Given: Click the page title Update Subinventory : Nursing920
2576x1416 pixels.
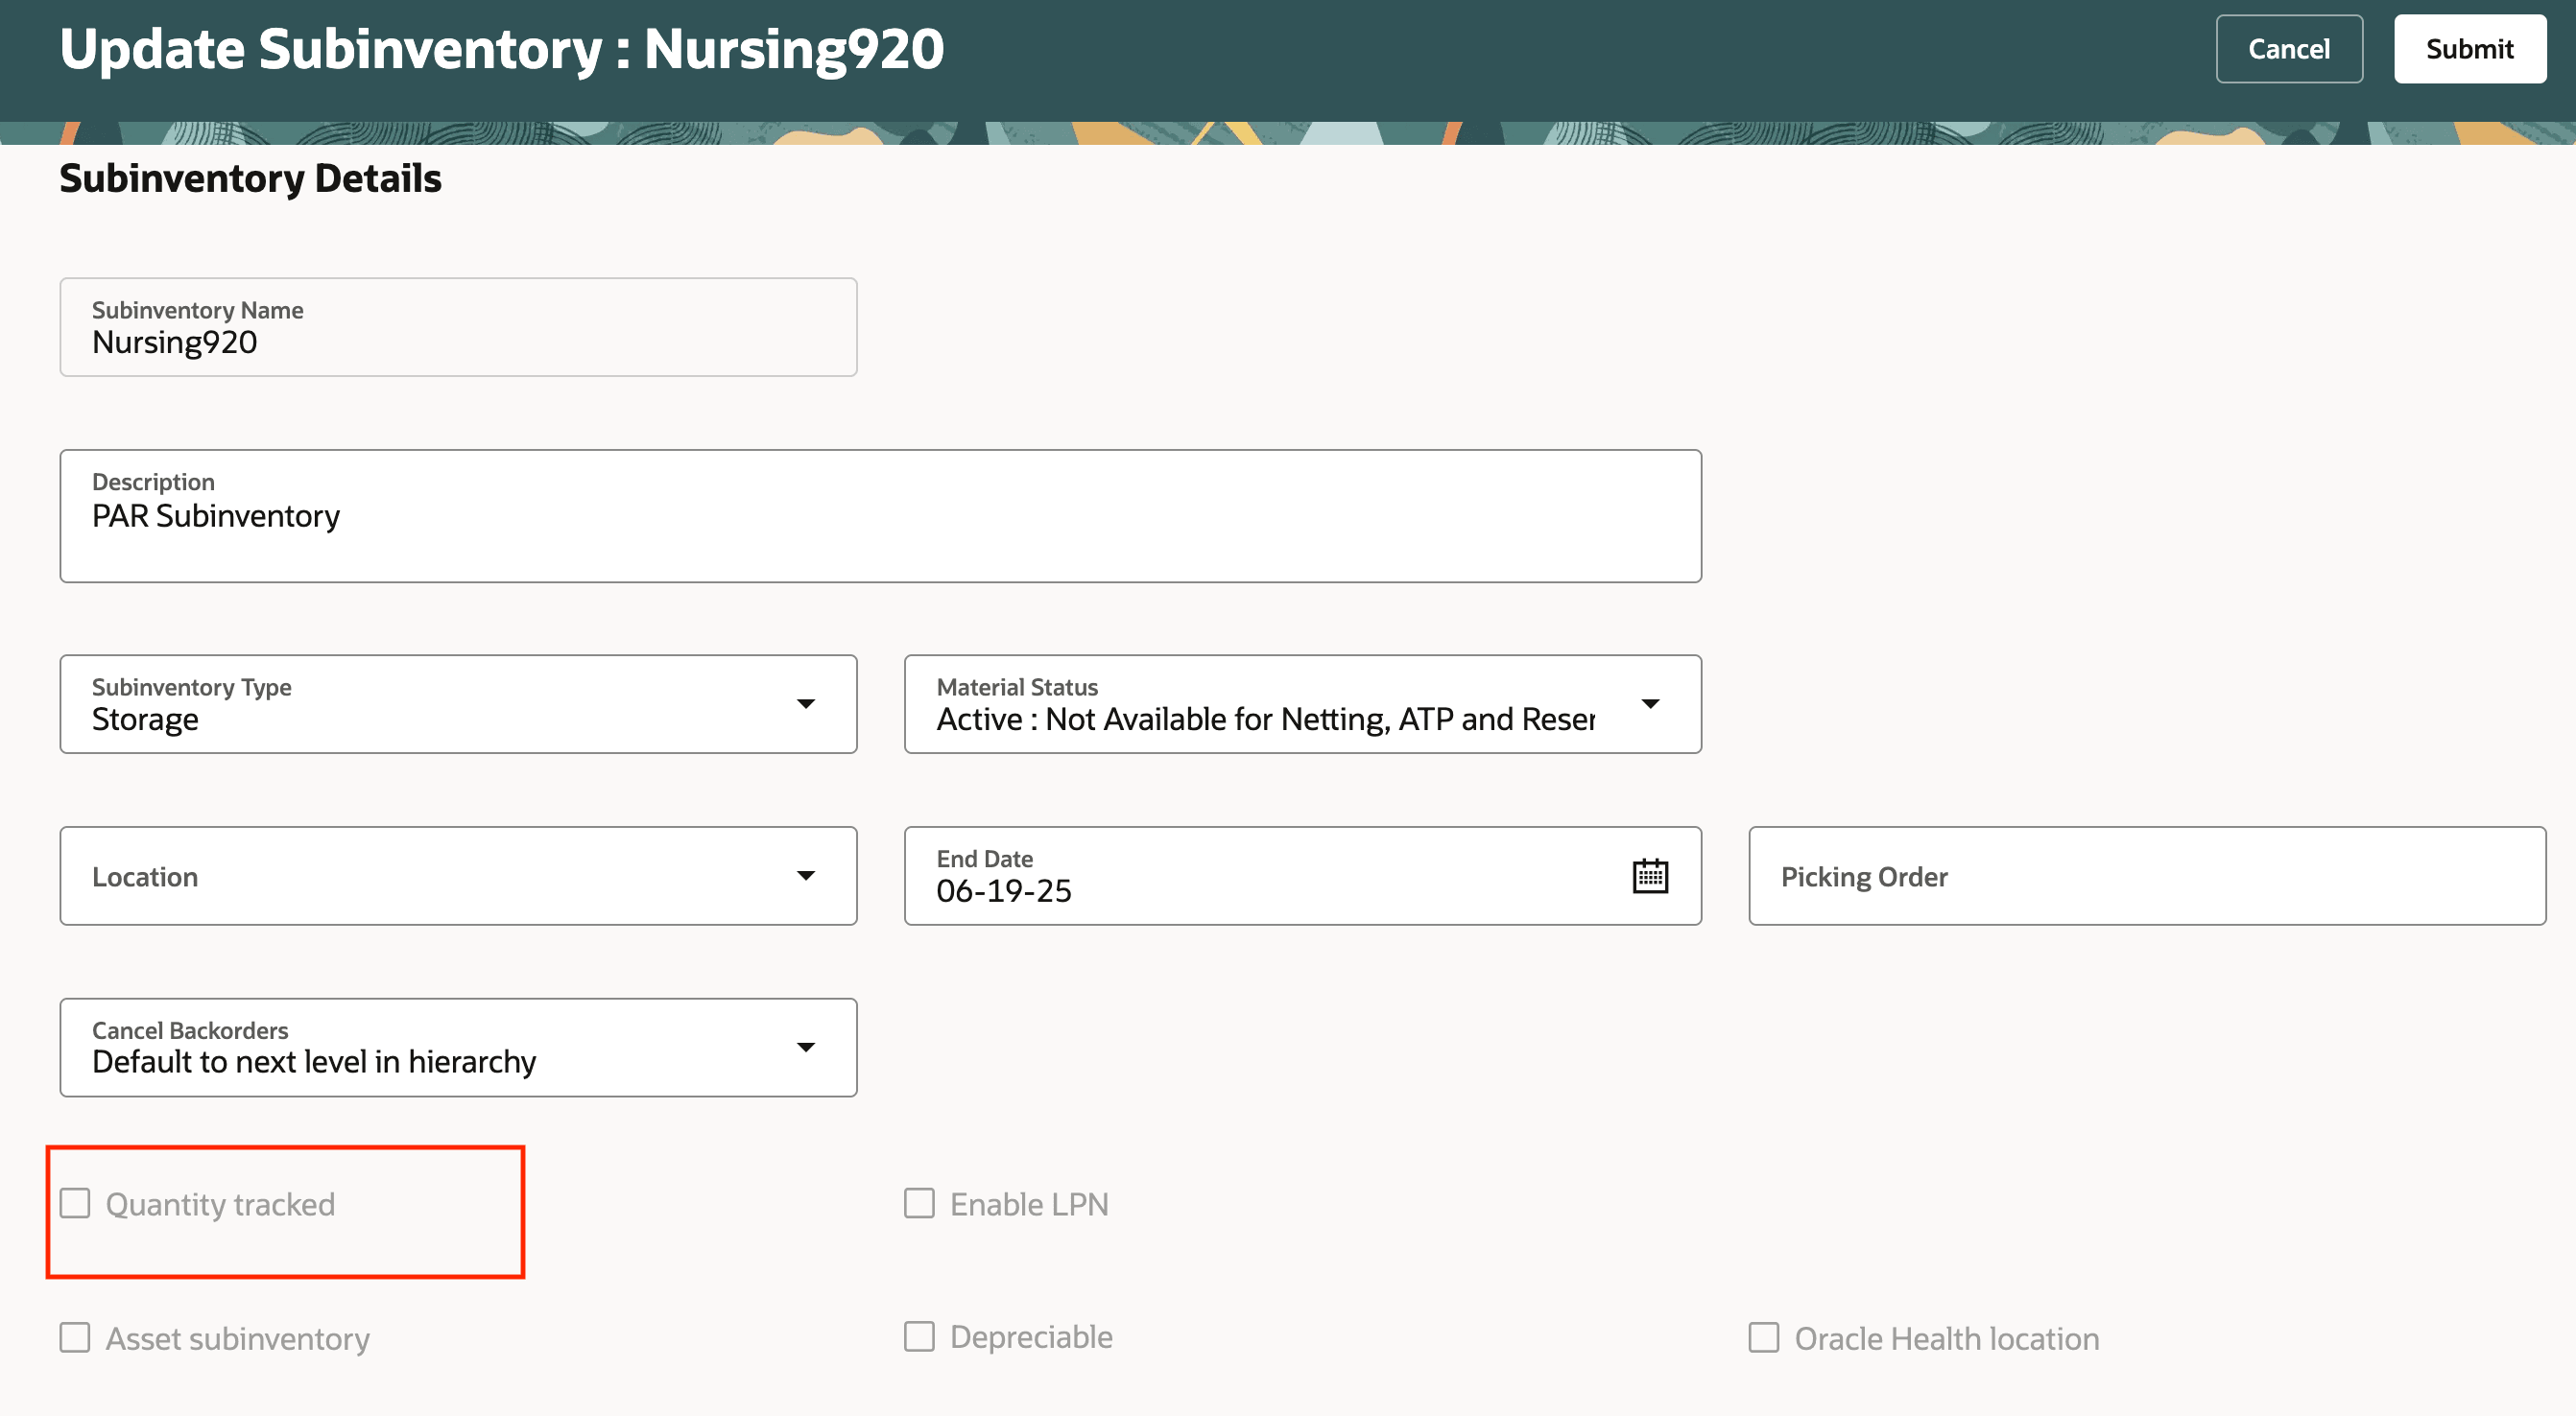Looking at the screenshot, I should (x=501, y=49).
